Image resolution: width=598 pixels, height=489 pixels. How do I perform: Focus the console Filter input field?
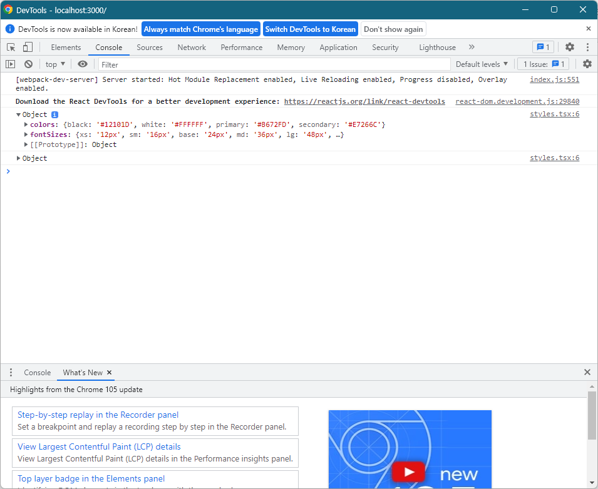click(274, 64)
